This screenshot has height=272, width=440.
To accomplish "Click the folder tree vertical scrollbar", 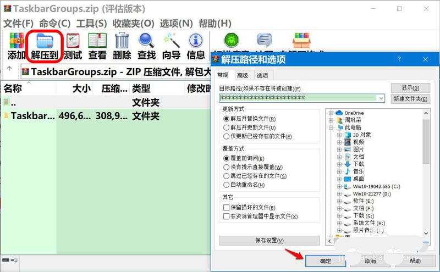I will (426, 141).
